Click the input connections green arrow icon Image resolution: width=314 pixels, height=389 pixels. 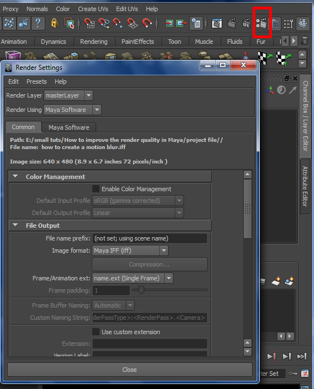point(169,24)
